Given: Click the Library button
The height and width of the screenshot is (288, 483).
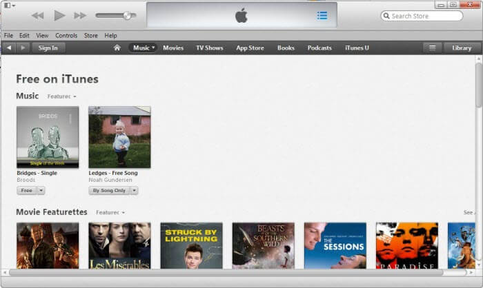Looking at the screenshot, I should (x=462, y=48).
